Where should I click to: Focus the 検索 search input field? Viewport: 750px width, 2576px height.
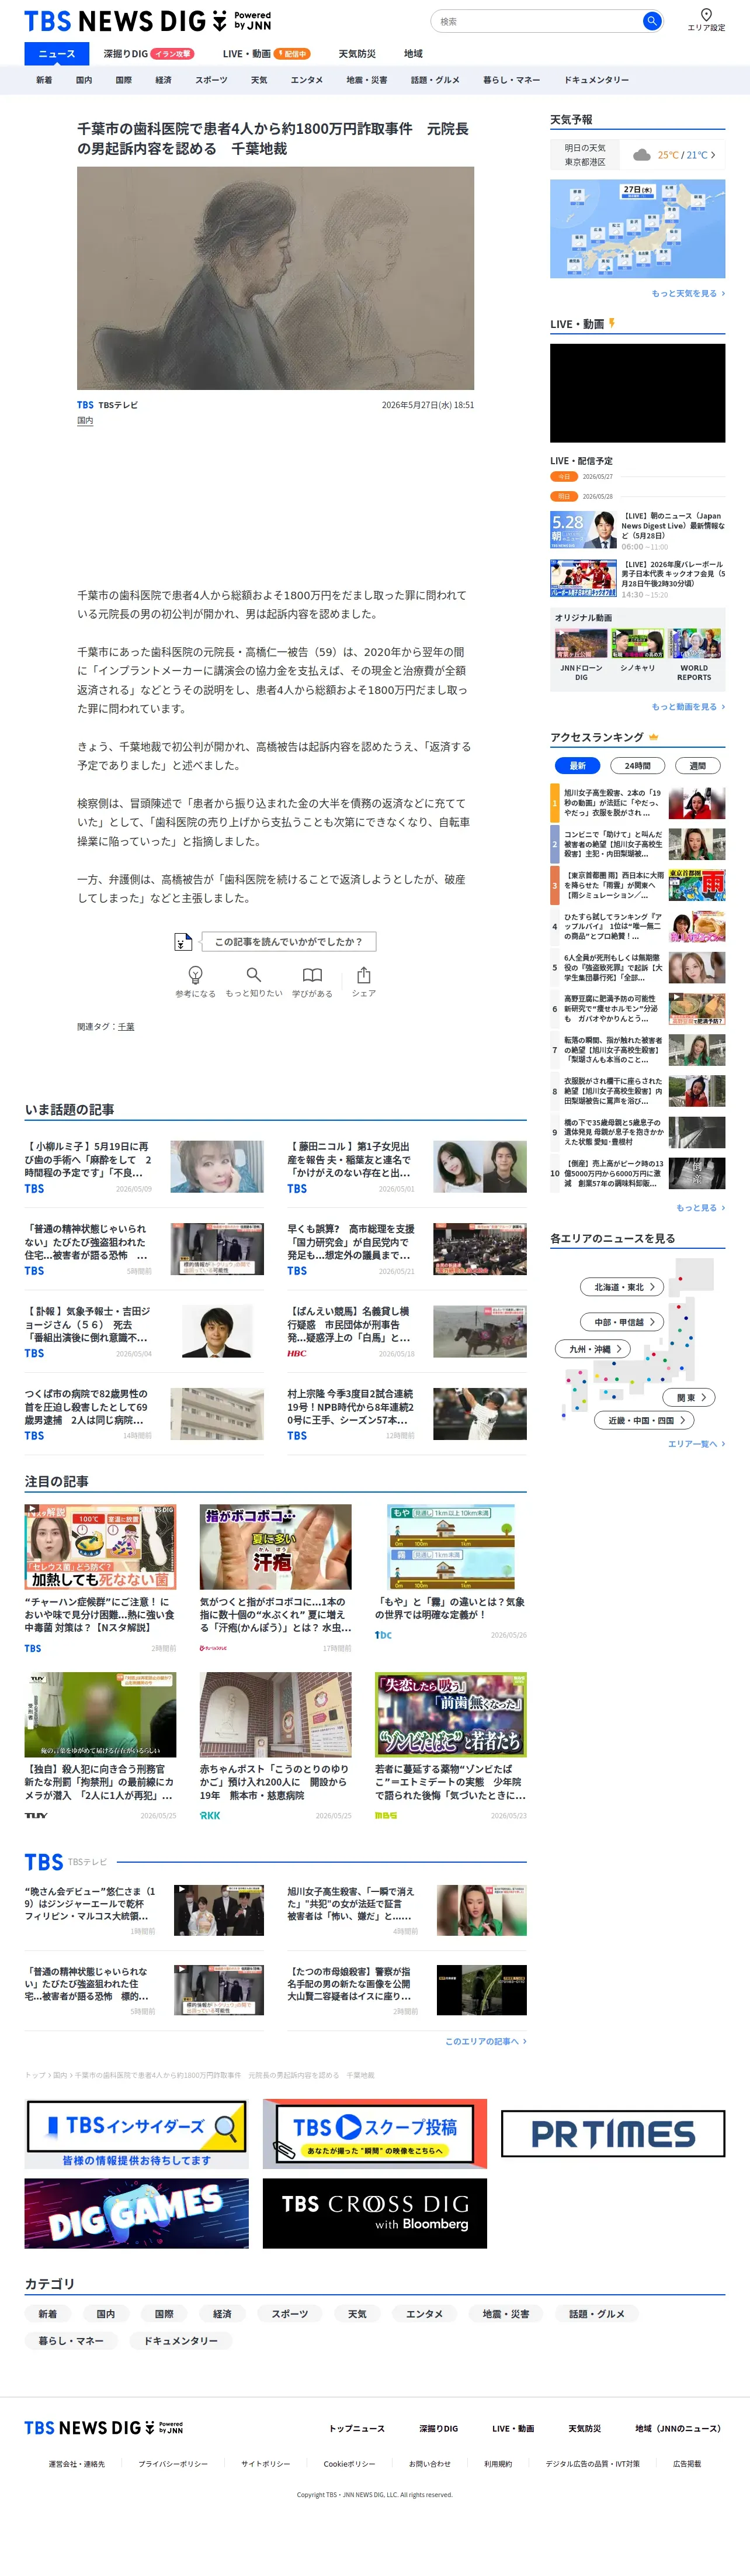click(539, 21)
